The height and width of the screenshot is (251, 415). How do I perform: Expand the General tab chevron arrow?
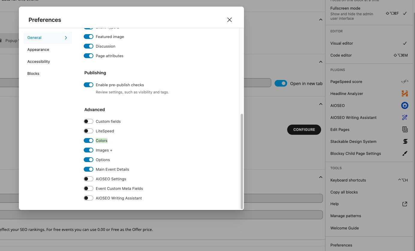click(x=66, y=38)
